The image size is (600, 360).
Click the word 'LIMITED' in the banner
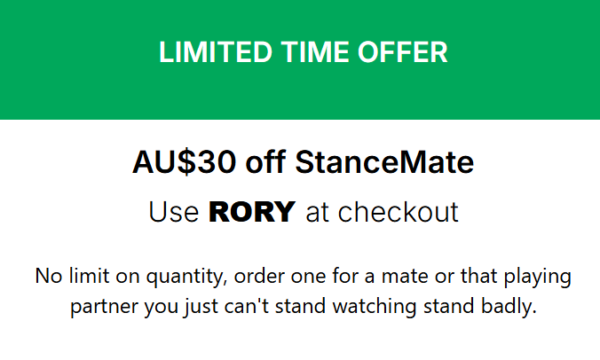(216, 52)
